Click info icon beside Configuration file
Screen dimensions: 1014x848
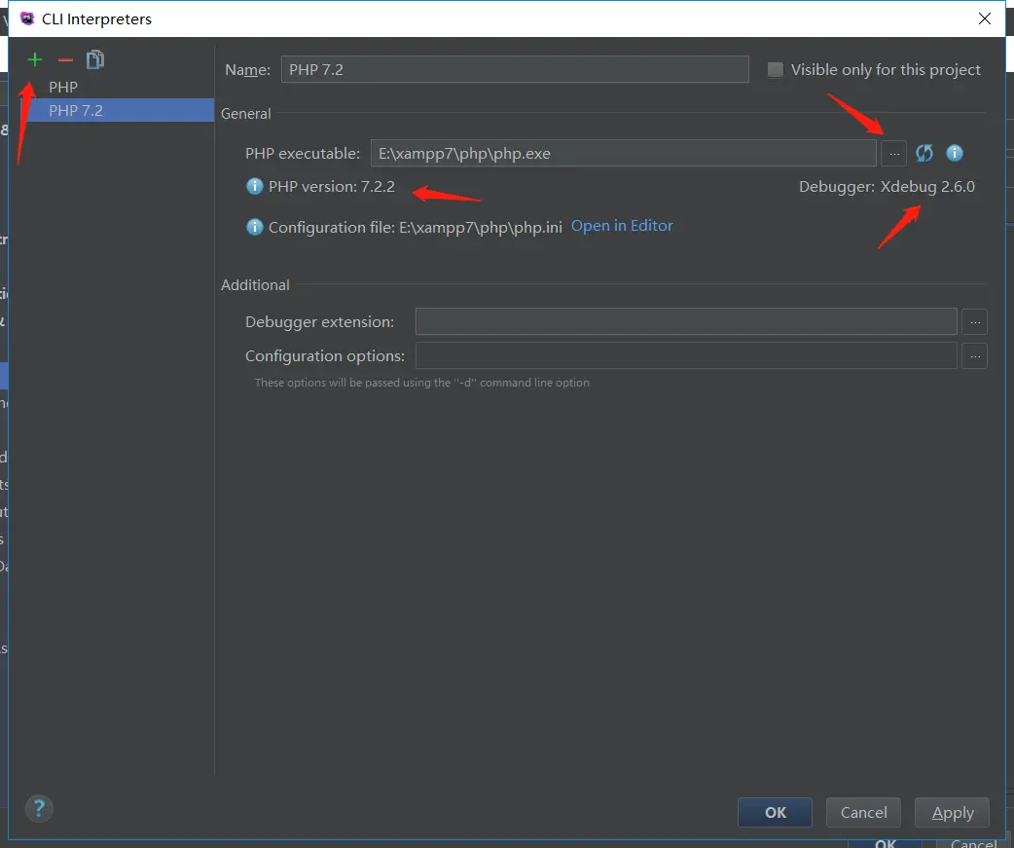click(255, 227)
